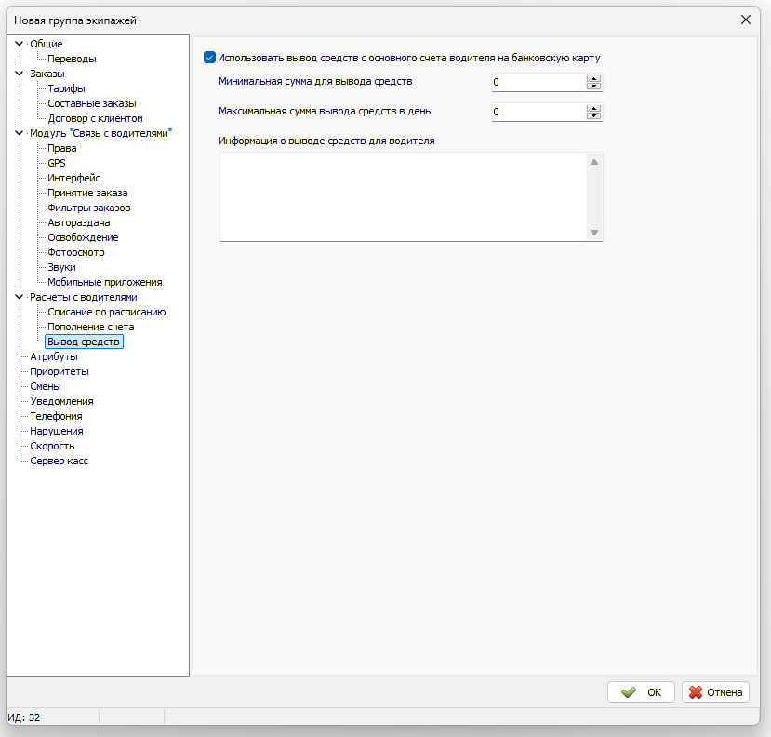Increase minimum withdrawal amount with up arrow
The image size is (771, 737).
point(593,78)
